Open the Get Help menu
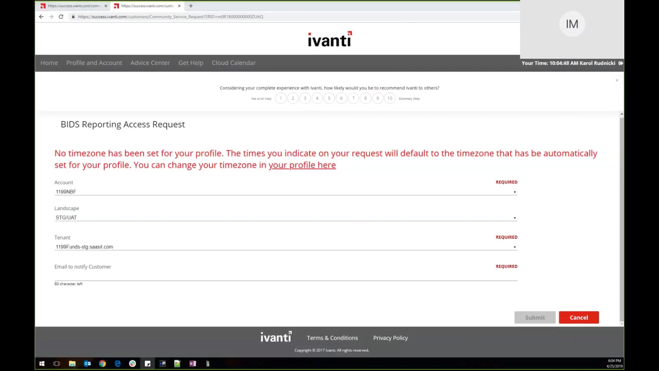659x371 pixels. tap(191, 63)
